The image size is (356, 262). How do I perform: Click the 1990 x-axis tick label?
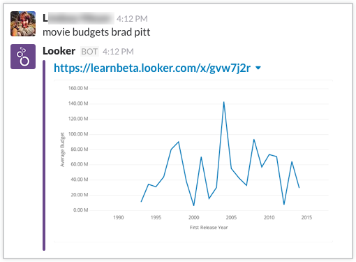(119, 217)
